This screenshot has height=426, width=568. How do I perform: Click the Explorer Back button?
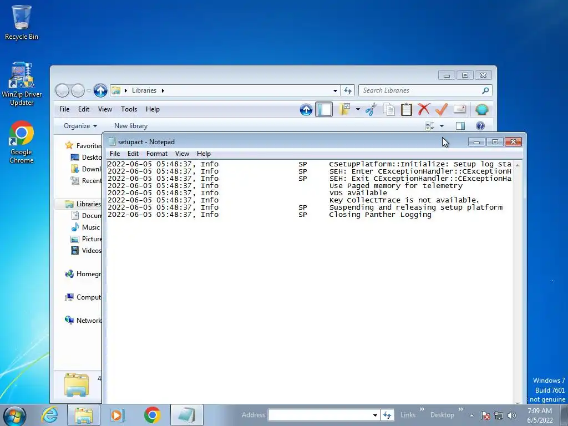coord(62,90)
